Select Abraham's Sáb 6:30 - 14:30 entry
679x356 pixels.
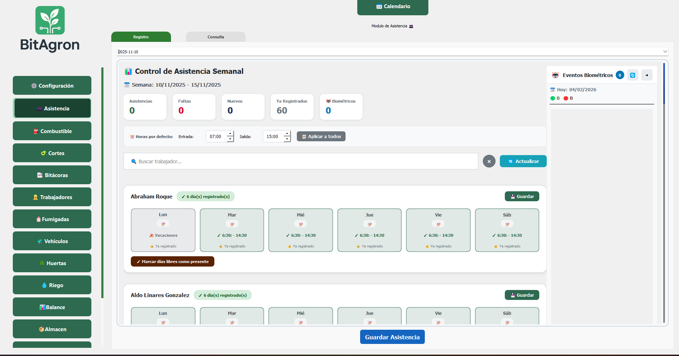[x=507, y=235]
